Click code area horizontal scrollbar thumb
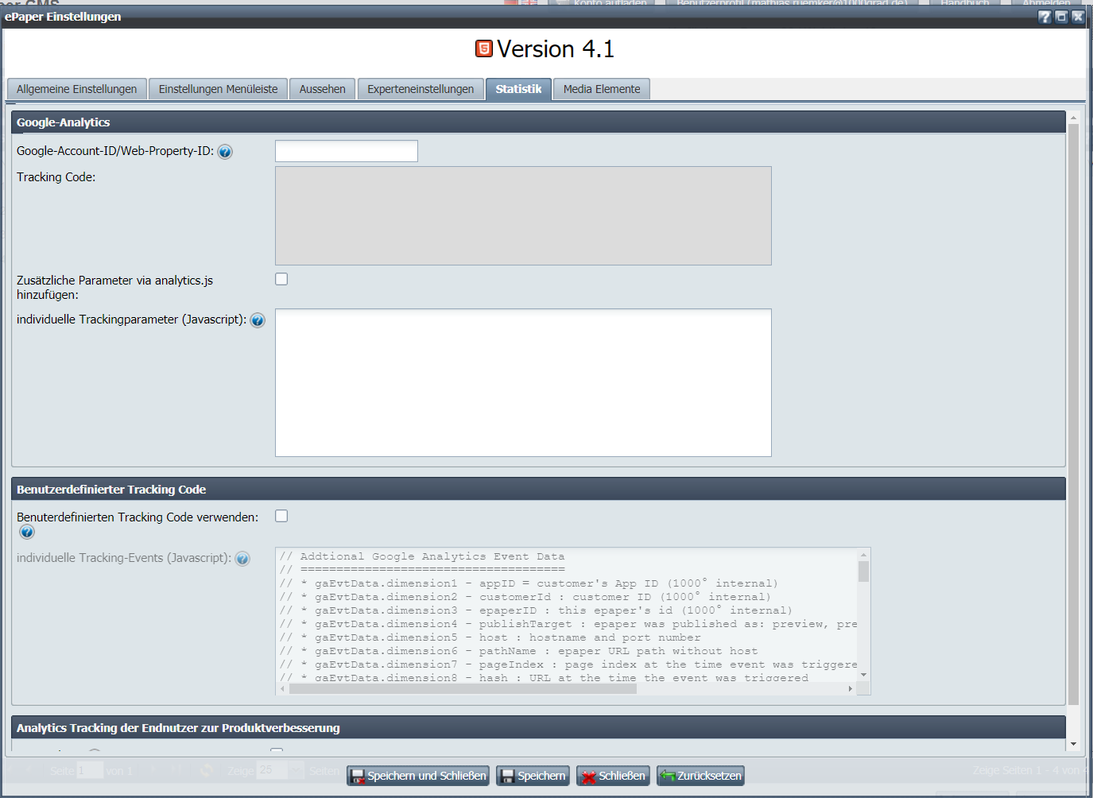This screenshot has height=798, width=1093. (x=463, y=689)
